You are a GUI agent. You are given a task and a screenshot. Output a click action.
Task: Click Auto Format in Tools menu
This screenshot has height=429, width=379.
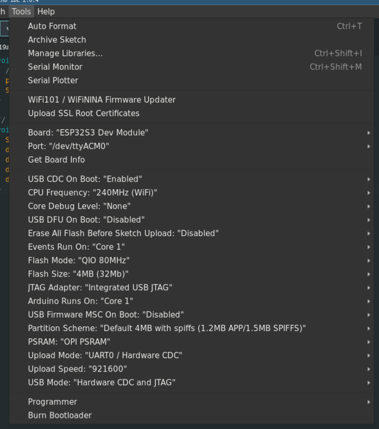pyautogui.click(x=52, y=27)
